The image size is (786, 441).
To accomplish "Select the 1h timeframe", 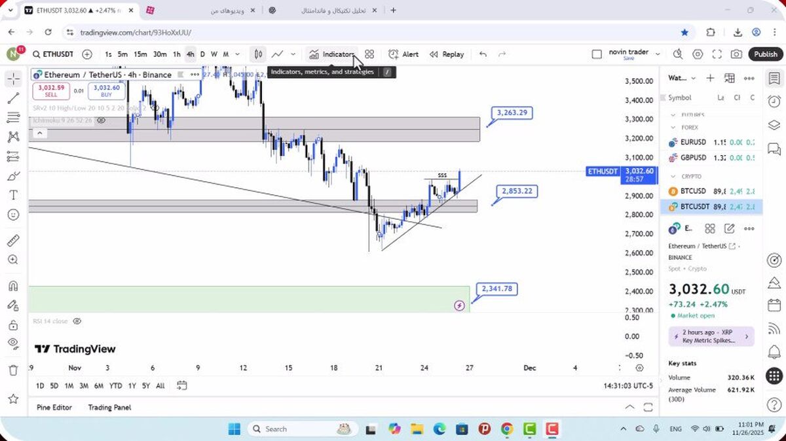I will click(176, 54).
